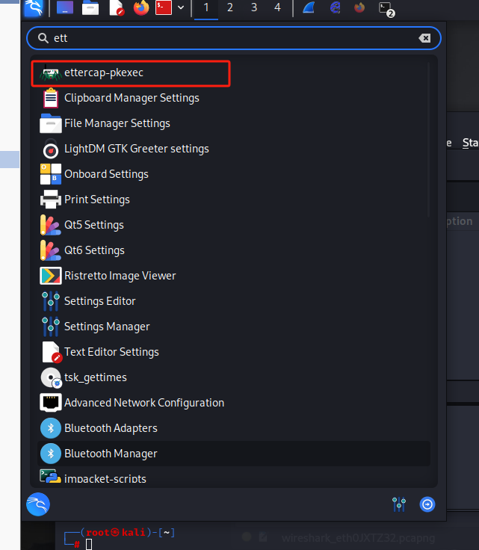
Task: Open Bluetooth Manager
Action: click(234, 454)
